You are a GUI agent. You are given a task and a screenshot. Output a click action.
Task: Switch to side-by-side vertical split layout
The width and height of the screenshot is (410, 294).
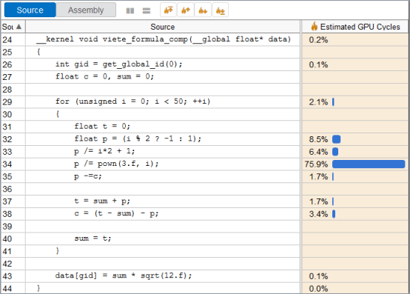(x=130, y=10)
